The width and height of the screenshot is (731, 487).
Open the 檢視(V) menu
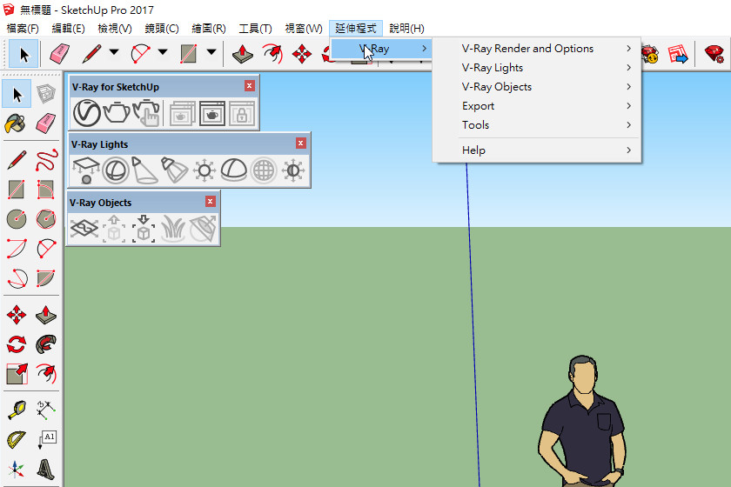(x=115, y=29)
